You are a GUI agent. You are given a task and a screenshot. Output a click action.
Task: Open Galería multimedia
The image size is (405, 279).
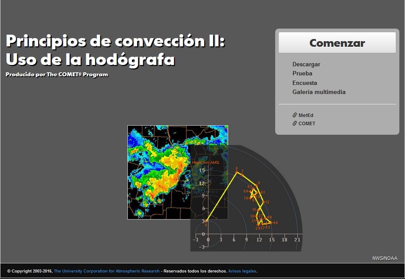click(x=319, y=92)
